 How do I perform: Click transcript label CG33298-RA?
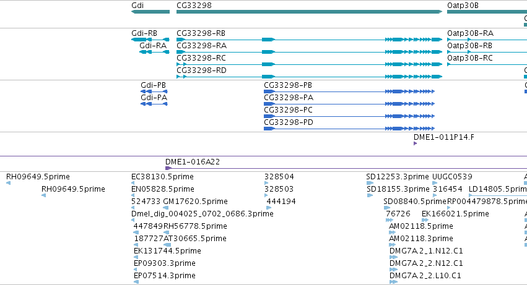[202, 46]
